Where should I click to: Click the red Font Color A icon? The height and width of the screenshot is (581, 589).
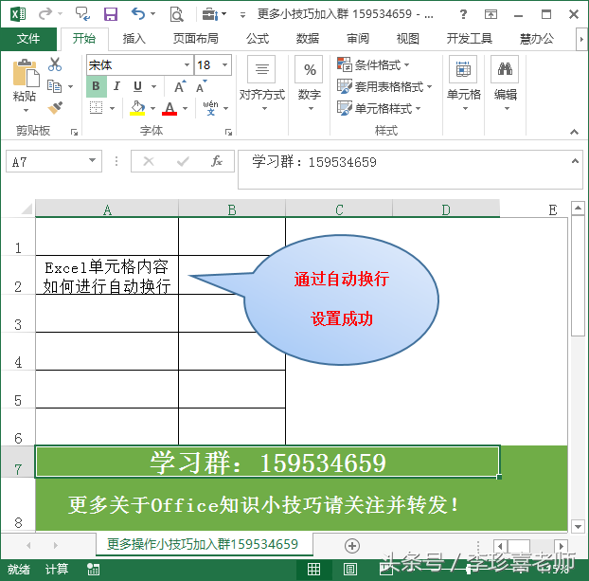pyautogui.click(x=170, y=108)
